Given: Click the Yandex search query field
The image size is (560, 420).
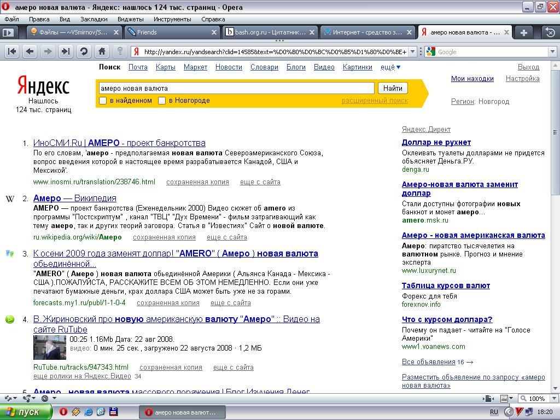Looking at the screenshot, I should click(x=236, y=88).
